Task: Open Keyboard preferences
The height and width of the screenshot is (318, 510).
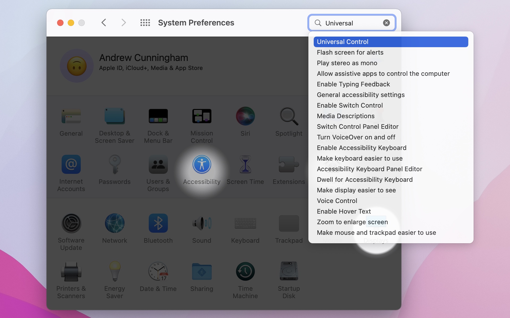Action: click(245, 223)
